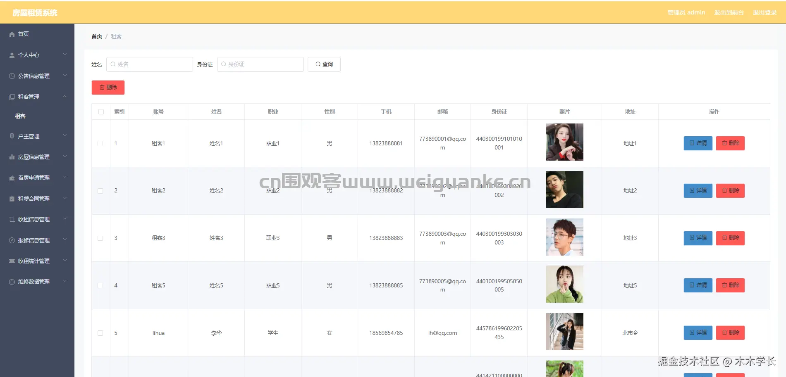Open 详情 for 租客2 row
This screenshot has width=786, height=377.
tap(698, 191)
